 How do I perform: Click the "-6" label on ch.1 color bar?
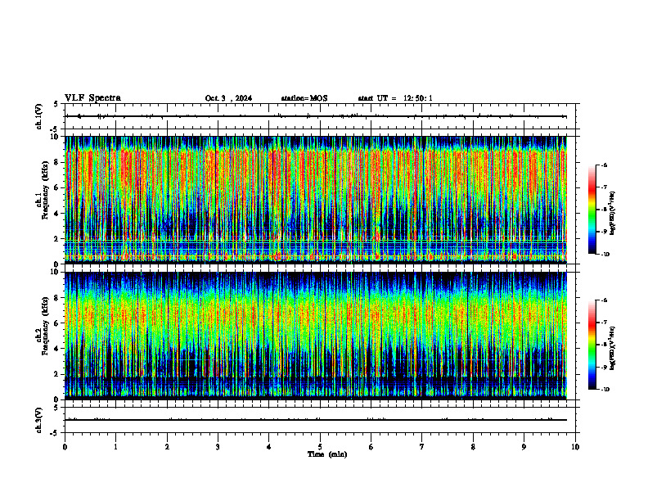point(604,165)
